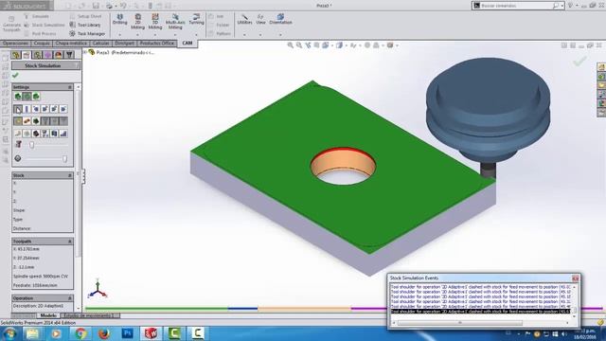
Task: Click the Folder command in ribbon
Action: coord(219,25)
